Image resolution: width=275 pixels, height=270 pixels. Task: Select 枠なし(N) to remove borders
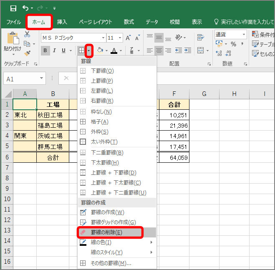tap(117, 112)
